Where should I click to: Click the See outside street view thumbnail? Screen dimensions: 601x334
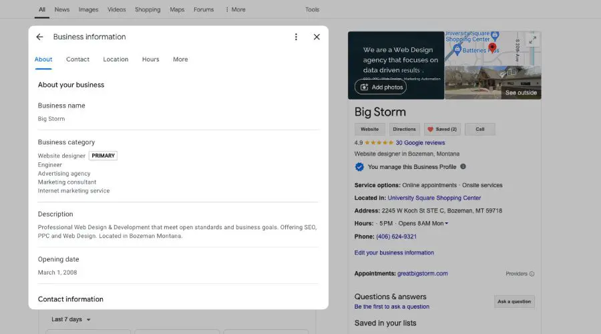[493, 83]
